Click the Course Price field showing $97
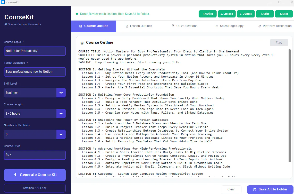 35,155
